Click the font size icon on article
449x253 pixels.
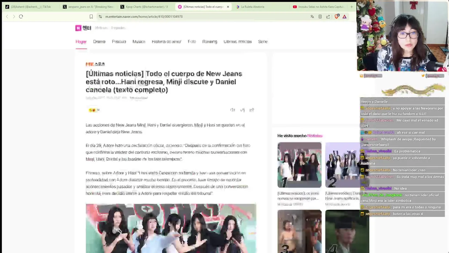pyautogui.click(x=242, y=110)
